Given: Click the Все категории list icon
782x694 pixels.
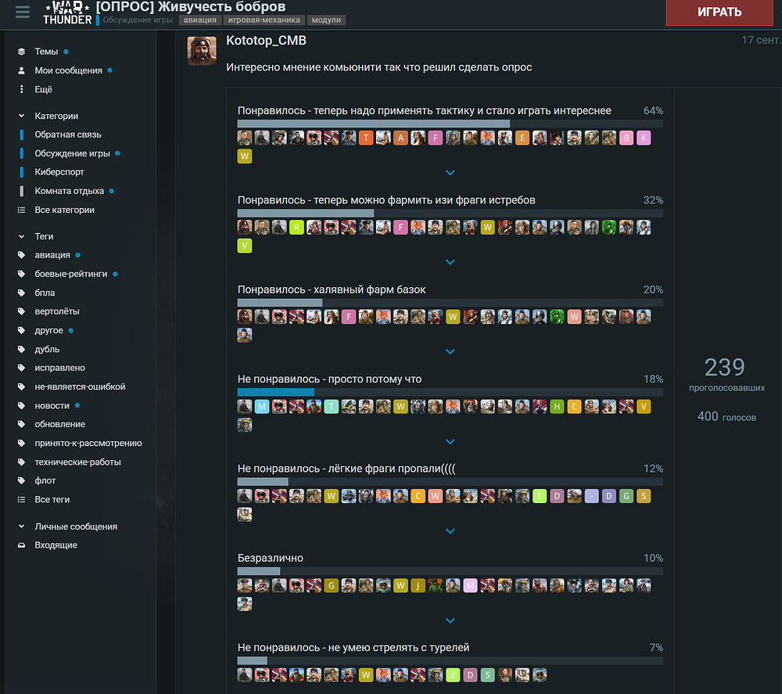Looking at the screenshot, I should point(21,210).
